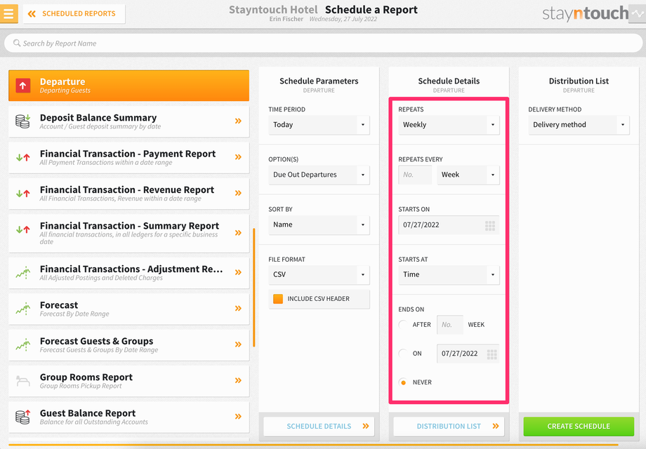Screen dimensions: 646x449
Task: Click the Search by Report Name field
Action: [x=324, y=43]
